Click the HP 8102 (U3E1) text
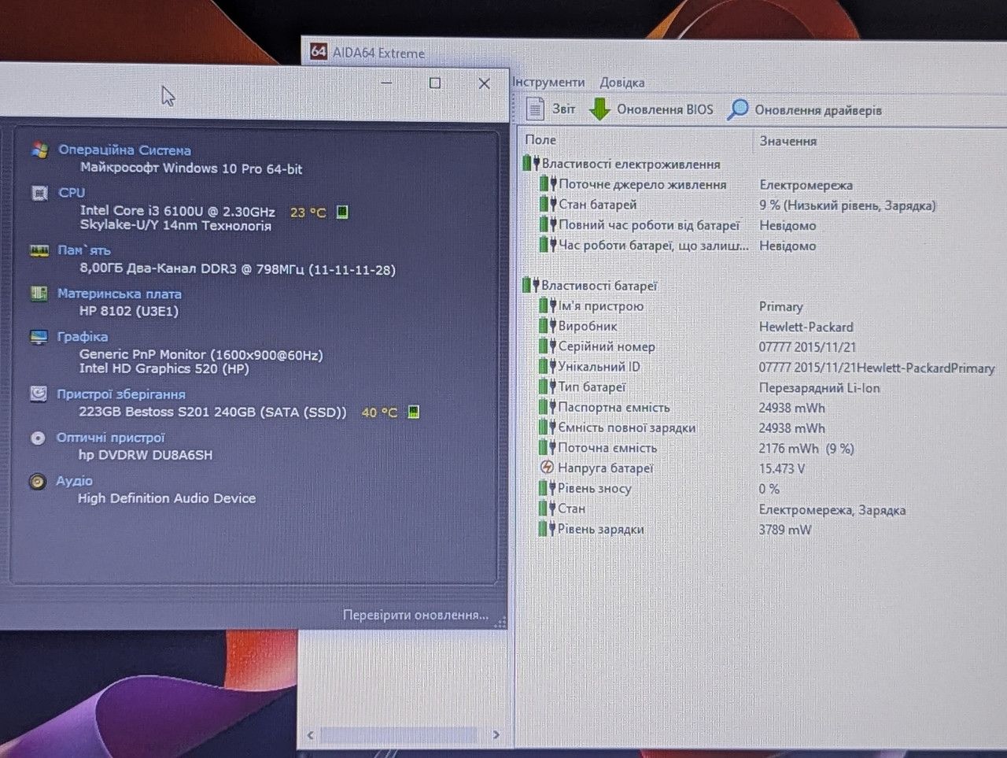This screenshot has width=1007, height=758. [x=129, y=311]
